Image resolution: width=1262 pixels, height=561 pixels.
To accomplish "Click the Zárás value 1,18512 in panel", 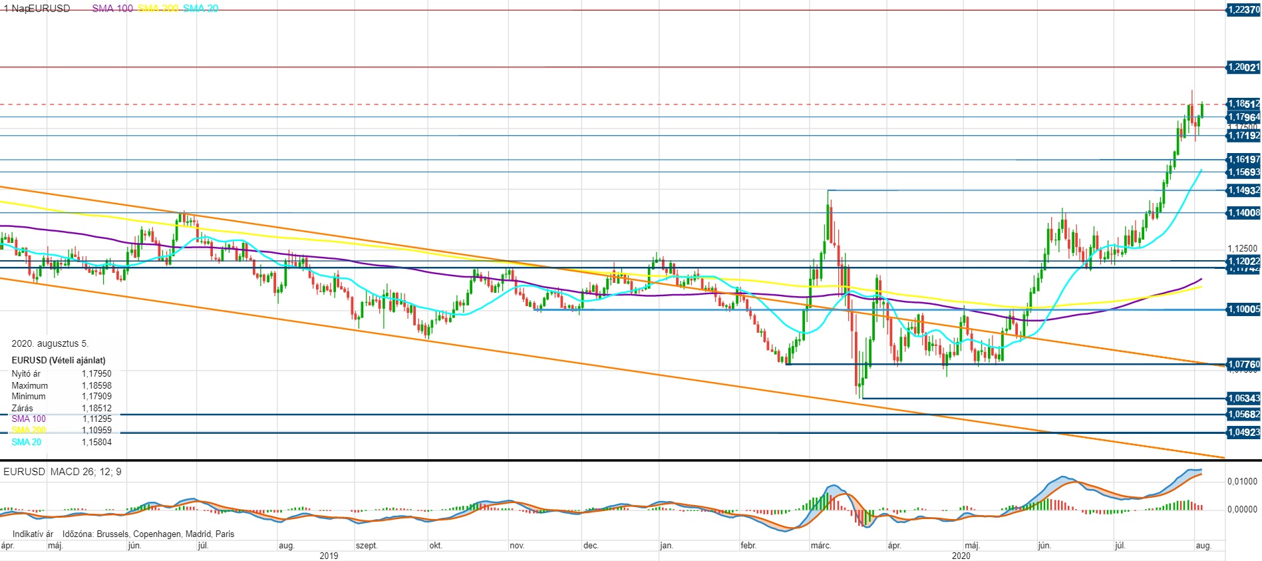I will pos(97,408).
